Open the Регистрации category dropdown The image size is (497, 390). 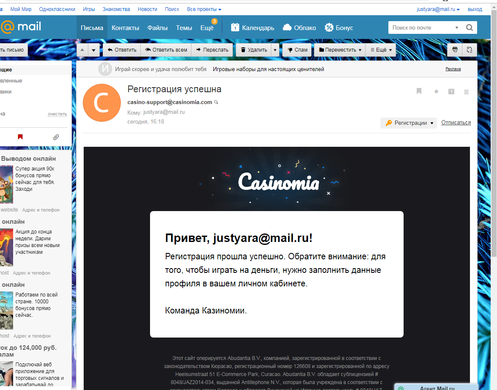tap(409, 123)
